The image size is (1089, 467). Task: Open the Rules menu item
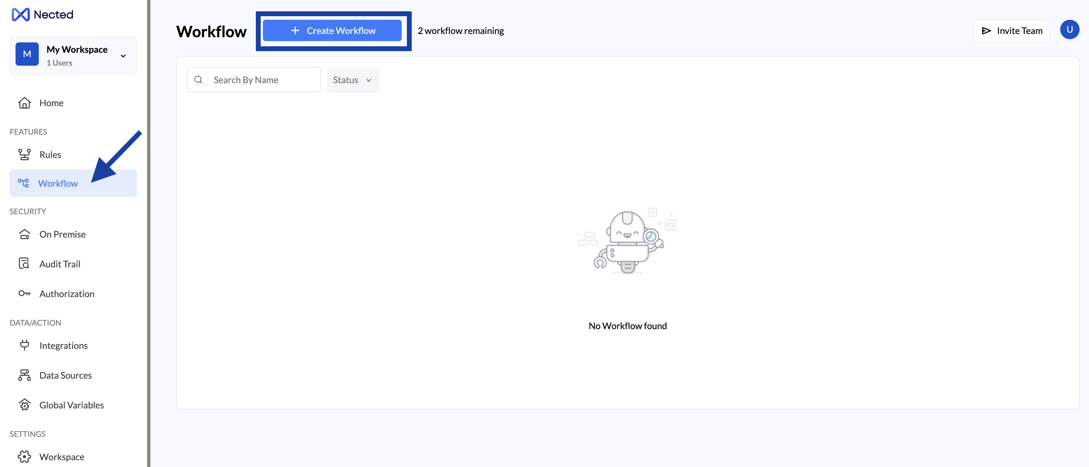[x=50, y=154]
